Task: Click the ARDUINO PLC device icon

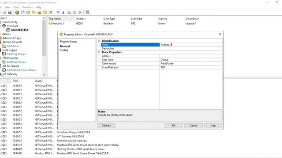Action: tap(8, 30)
